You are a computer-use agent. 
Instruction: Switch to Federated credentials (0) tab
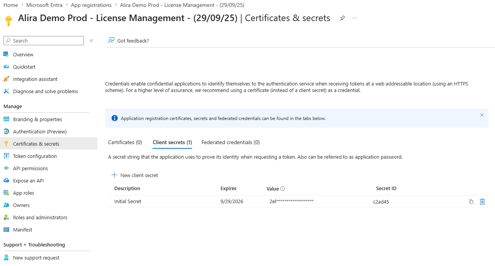coord(230,142)
